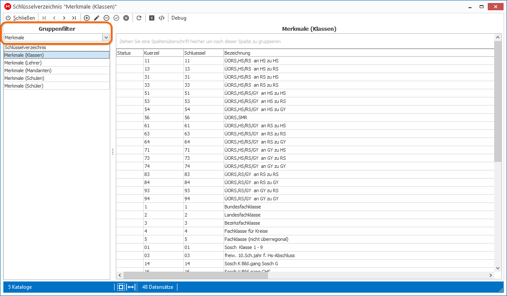Select the row ÜORS,SMR
This screenshot has height=296, width=507.
tap(305, 117)
